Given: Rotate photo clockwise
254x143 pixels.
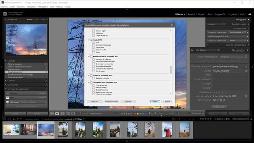Looking at the screenshot, I should [155, 114].
